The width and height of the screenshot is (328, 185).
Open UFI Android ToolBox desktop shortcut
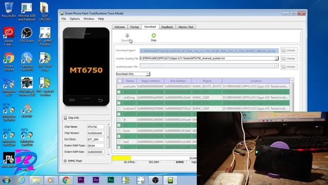pyautogui.click(x=45, y=87)
